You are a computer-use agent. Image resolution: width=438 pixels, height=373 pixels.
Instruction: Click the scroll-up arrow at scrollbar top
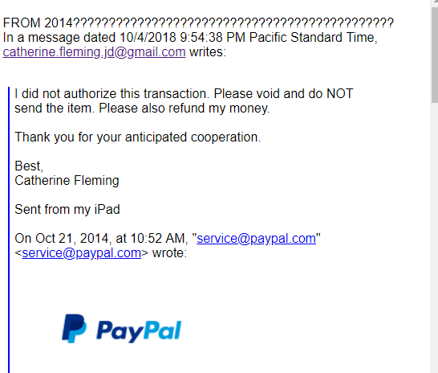pos(435,2)
